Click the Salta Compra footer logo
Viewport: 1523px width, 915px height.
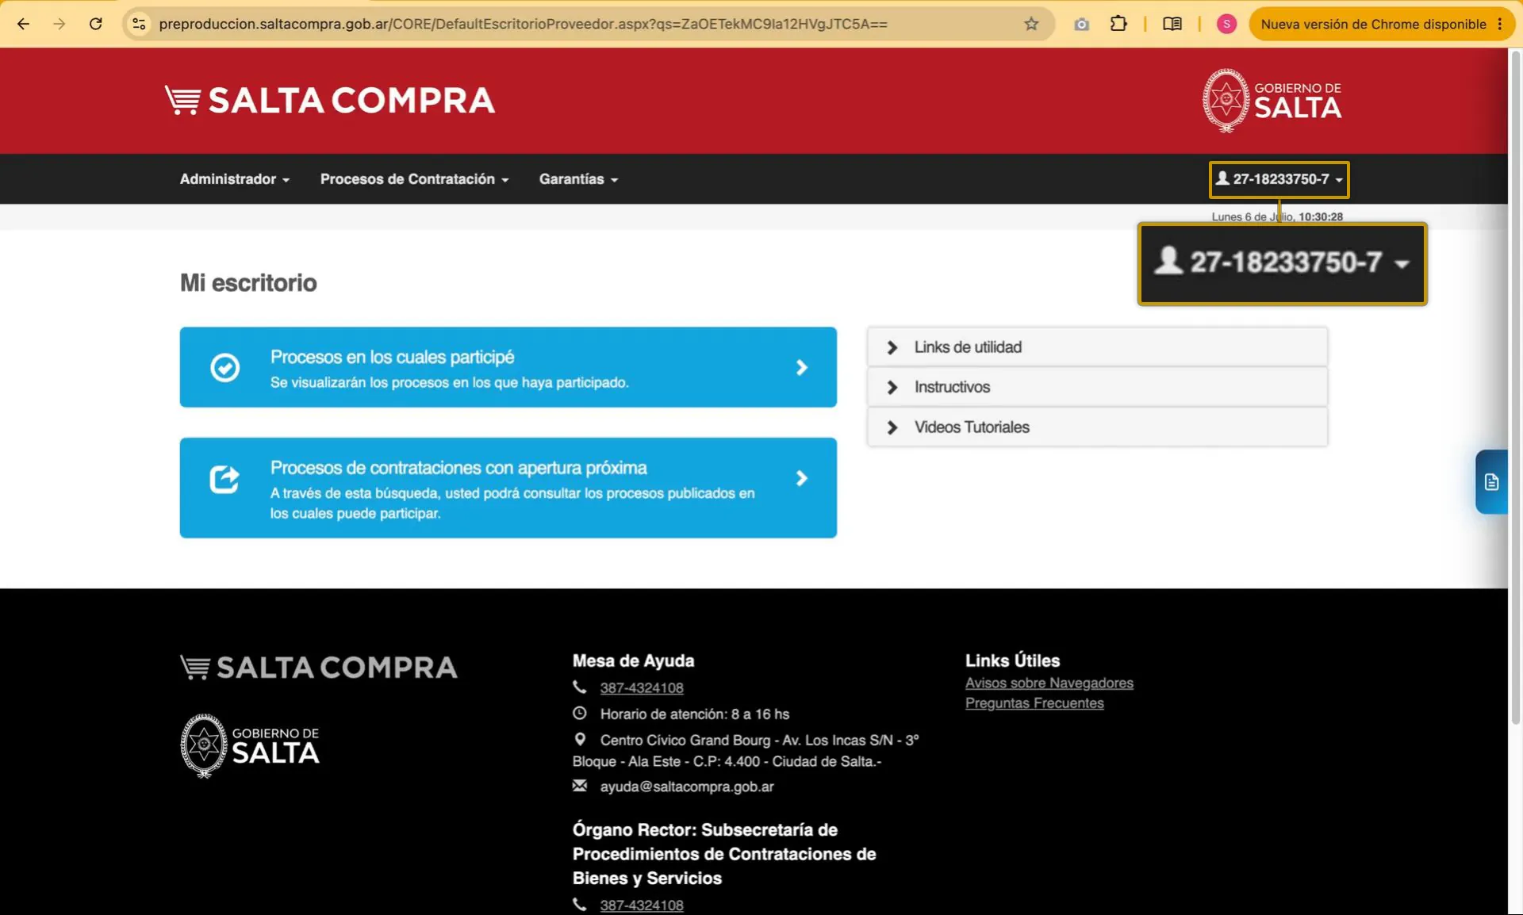point(319,668)
